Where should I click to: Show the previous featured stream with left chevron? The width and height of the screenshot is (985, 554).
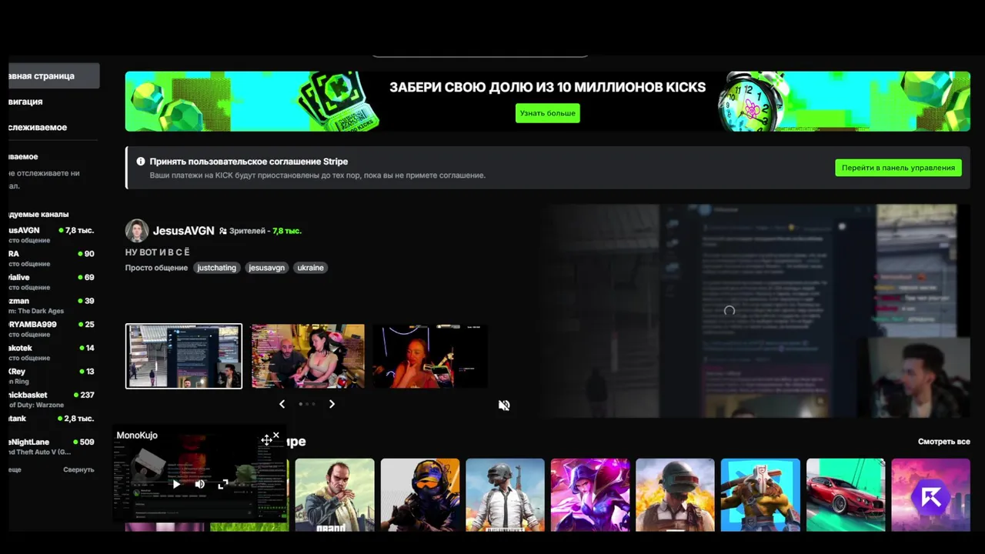coord(282,404)
